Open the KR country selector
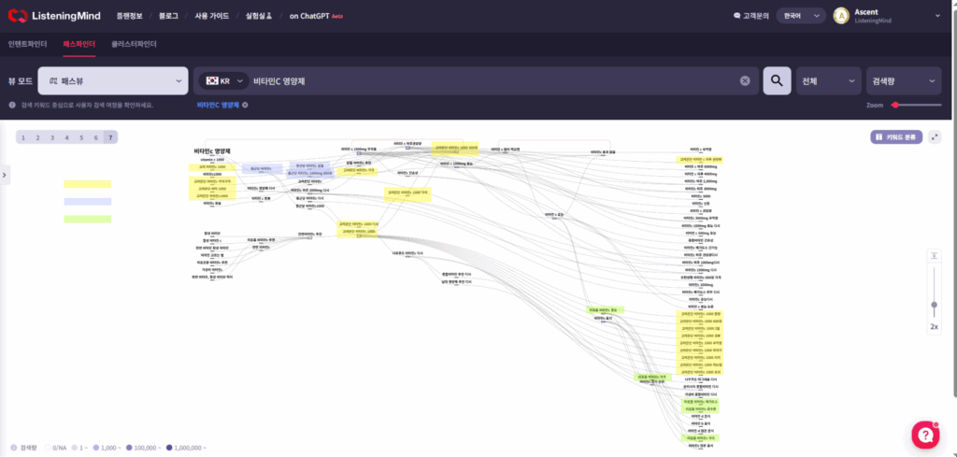Image resolution: width=957 pixels, height=457 pixels. [225, 81]
